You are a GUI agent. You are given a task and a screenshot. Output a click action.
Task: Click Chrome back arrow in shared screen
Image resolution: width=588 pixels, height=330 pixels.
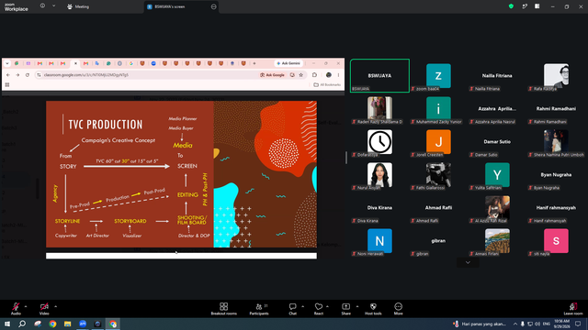pos(8,75)
